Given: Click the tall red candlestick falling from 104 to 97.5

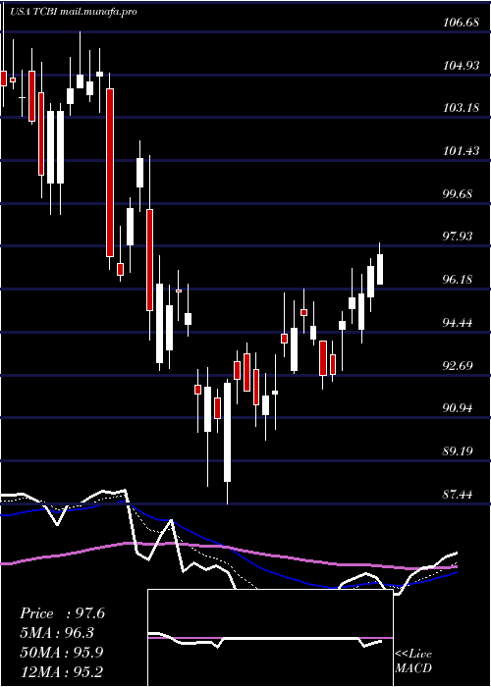Looking at the screenshot, I should point(110,173).
